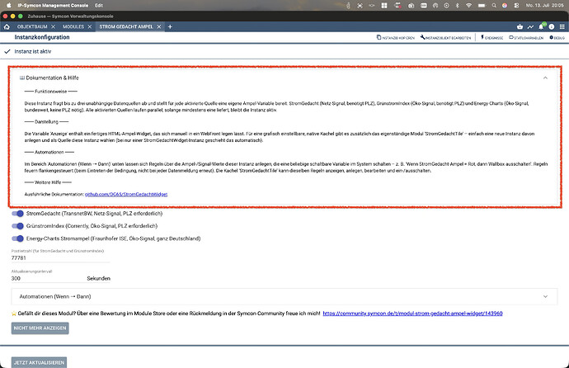The height and width of the screenshot is (368, 569).
Task: Expand the Automationen (Wenn → Dann) panel chevron
Action: [x=545, y=296]
